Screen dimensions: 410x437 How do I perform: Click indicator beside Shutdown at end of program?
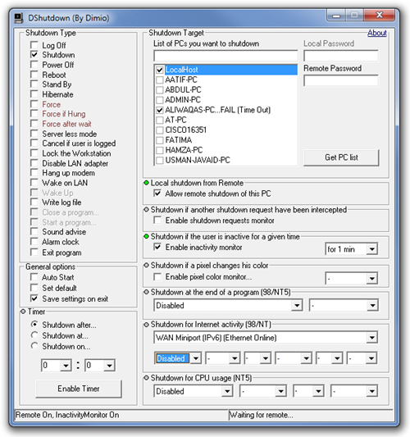pyautogui.click(x=146, y=292)
